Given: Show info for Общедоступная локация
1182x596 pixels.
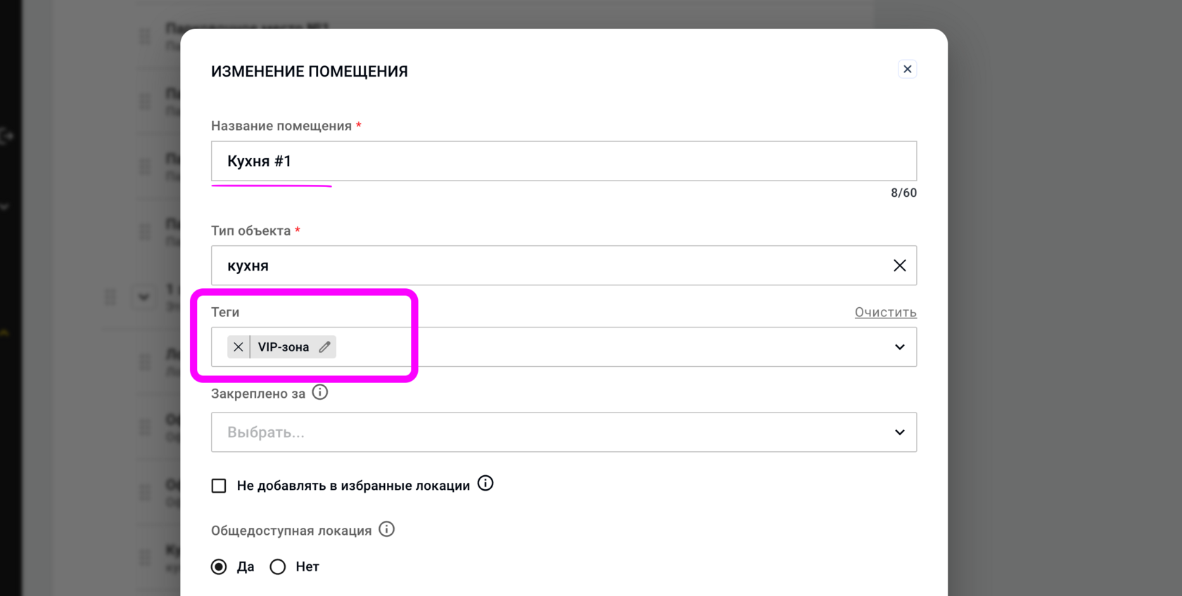Looking at the screenshot, I should 387,529.
